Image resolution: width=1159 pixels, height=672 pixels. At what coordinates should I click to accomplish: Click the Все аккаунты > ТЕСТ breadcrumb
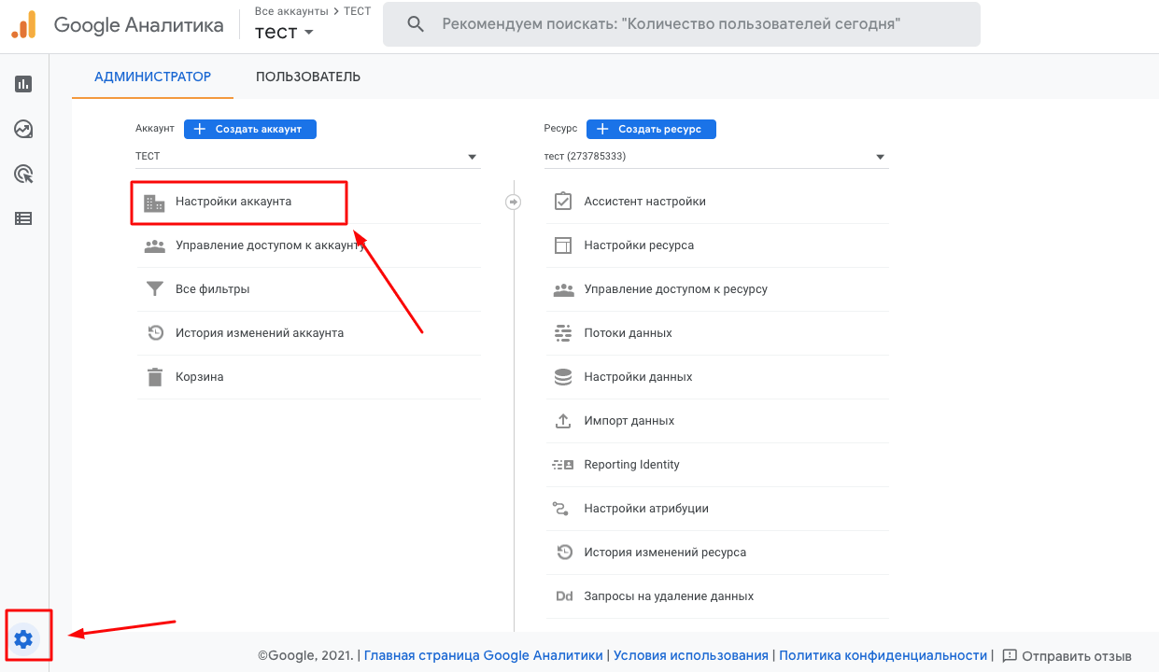click(313, 11)
